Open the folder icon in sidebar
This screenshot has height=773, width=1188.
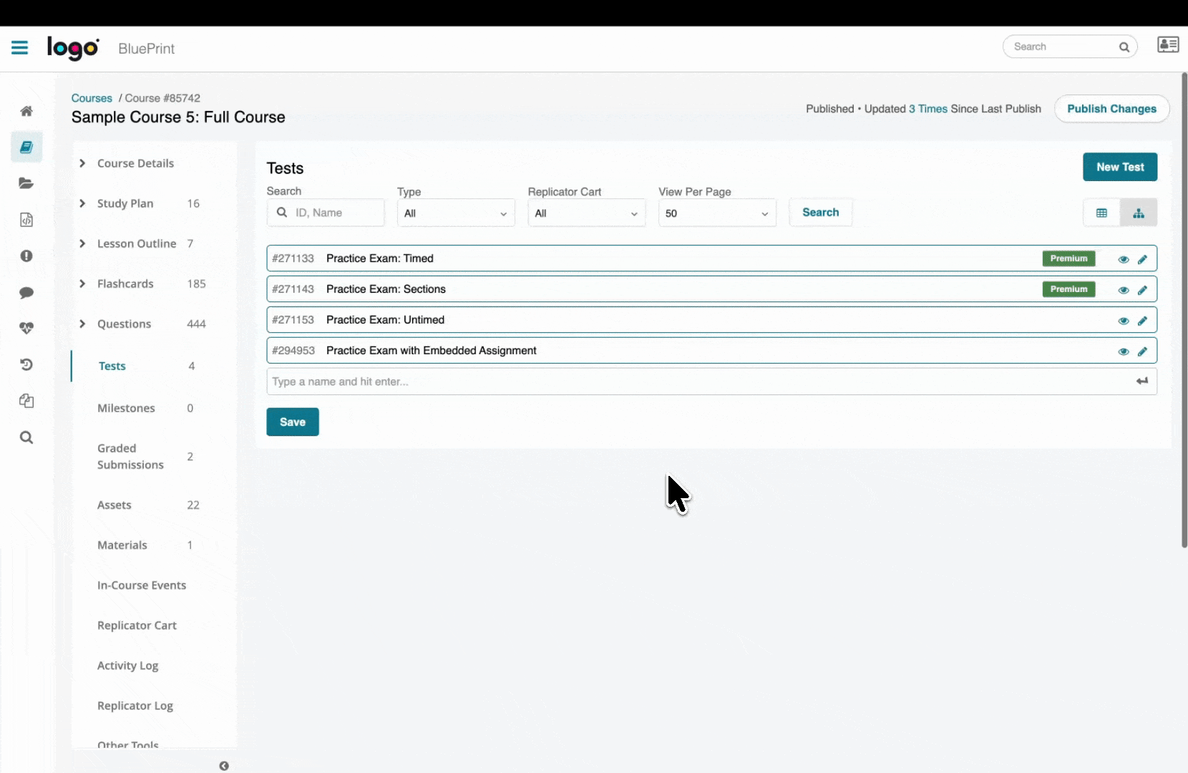(x=26, y=183)
